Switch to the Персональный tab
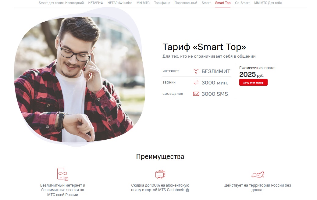The image size is (317, 200). [x=186, y=3]
